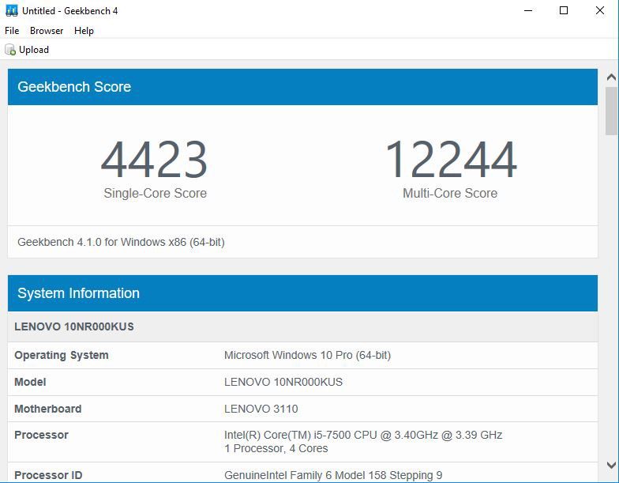This screenshot has height=483, width=619.
Task: Click the Operating System row value
Action: pyautogui.click(x=307, y=355)
